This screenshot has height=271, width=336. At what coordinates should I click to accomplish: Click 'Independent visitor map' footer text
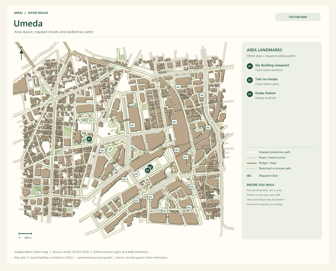[31, 252]
